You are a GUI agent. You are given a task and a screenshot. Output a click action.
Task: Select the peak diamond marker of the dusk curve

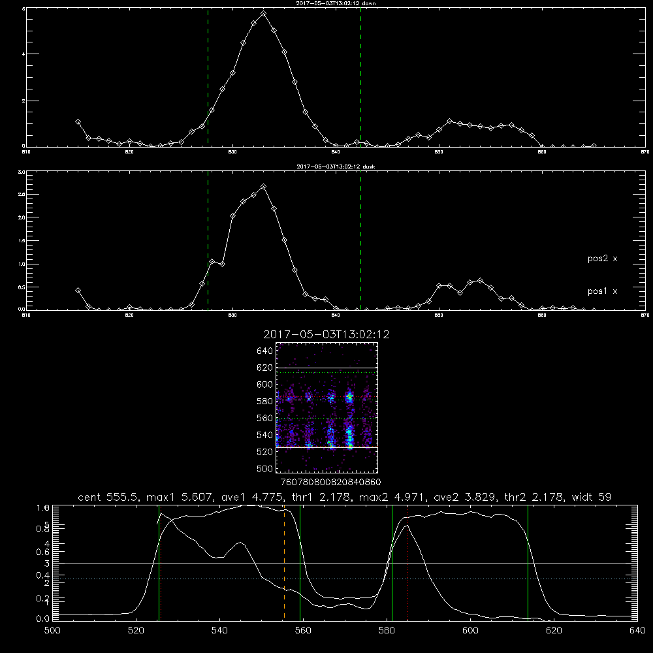click(263, 187)
